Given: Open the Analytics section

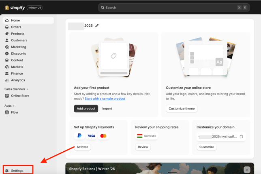Looking at the screenshot, I should [18, 80].
